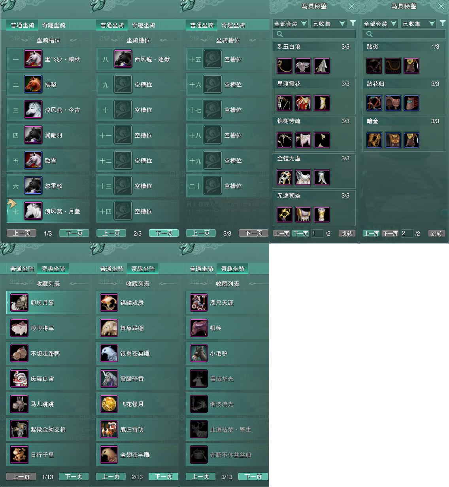
Task: Click the search field in first 马具秘鉴
Action: 314,34
